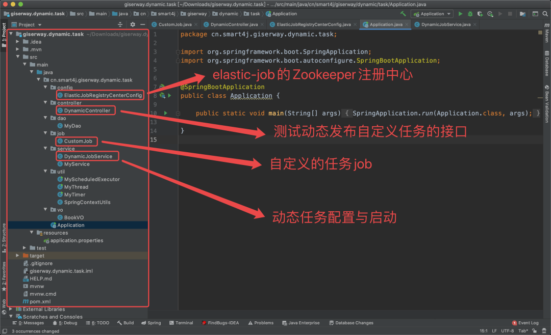Expand the test folder

coord(24,248)
